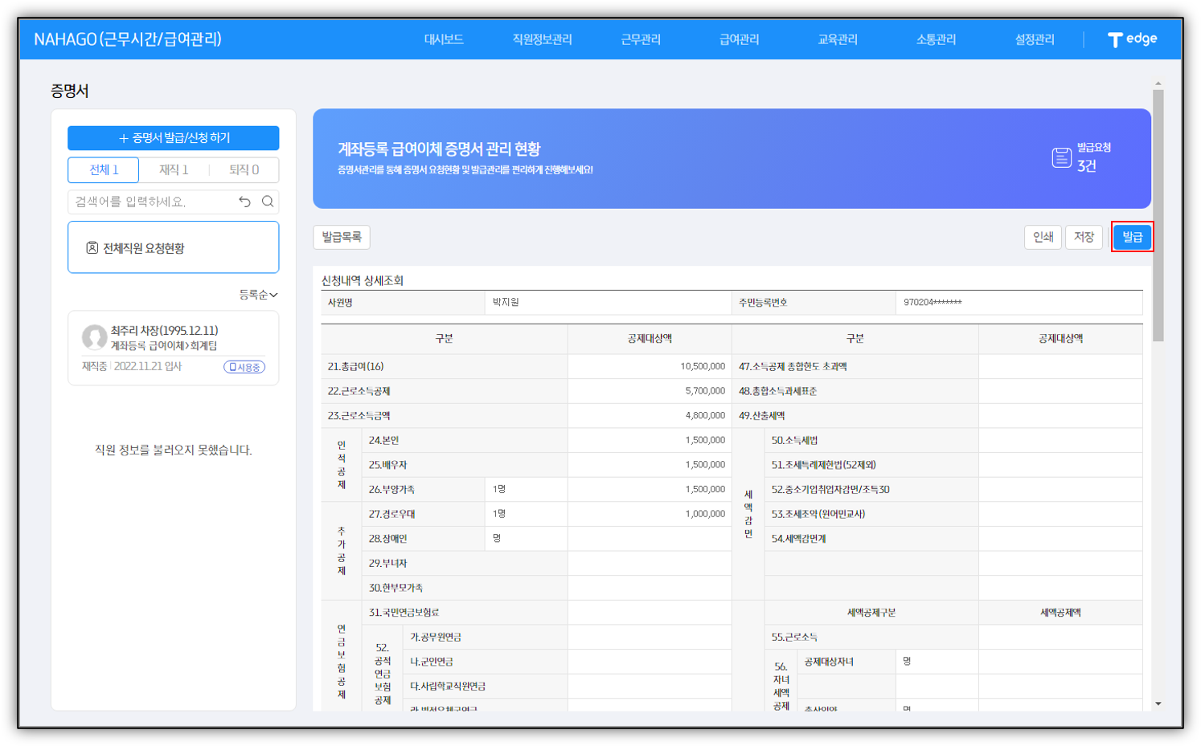Click the 25.배우자 row label
The image size is (1201, 746).
click(387, 465)
